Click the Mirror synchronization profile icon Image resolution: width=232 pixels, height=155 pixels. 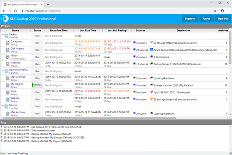point(8,57)
